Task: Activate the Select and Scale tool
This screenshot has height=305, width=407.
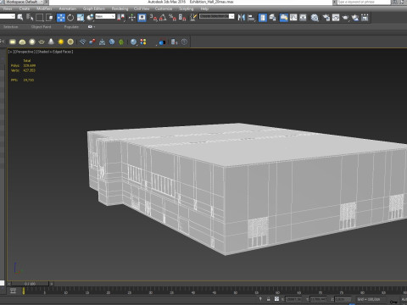Action: click(x=81, y=18)
